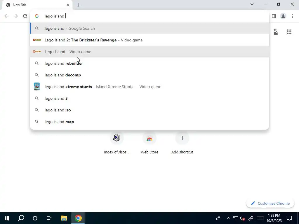Open the Chrome profile avatar
This screenshot has width=299, height=224.
283,16
